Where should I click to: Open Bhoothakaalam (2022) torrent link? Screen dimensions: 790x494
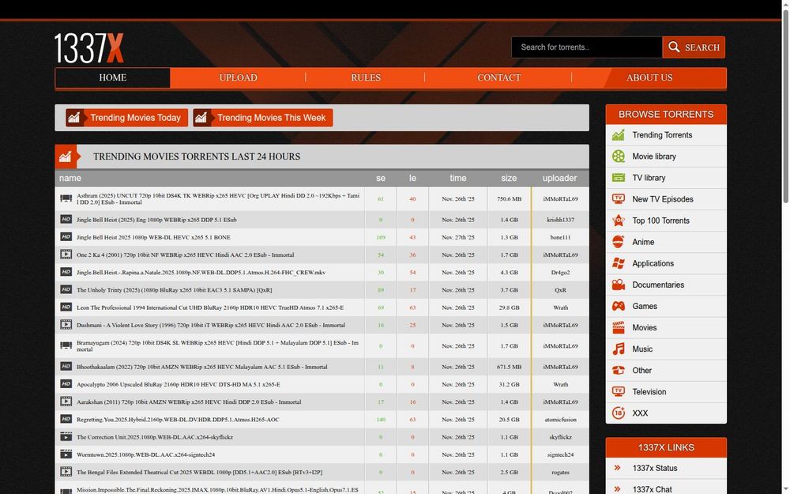coord(202,367)
